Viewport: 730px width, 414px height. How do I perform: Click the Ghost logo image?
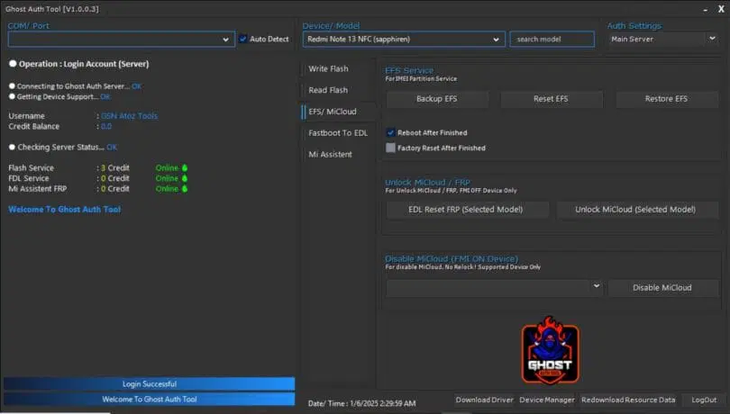click(551, 350)
